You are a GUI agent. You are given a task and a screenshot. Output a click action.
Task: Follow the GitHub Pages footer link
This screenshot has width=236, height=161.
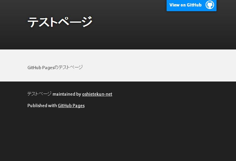(x=71, y=106)
